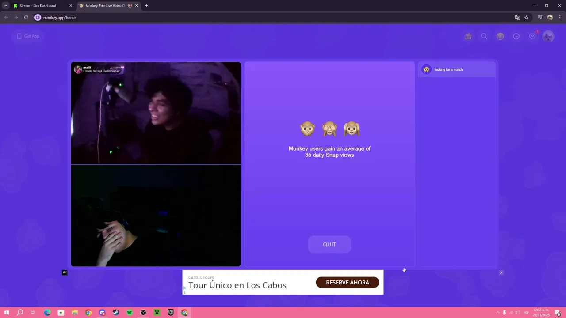Click the QUIT button
566x318 pixels.
(x=329, y=244)
